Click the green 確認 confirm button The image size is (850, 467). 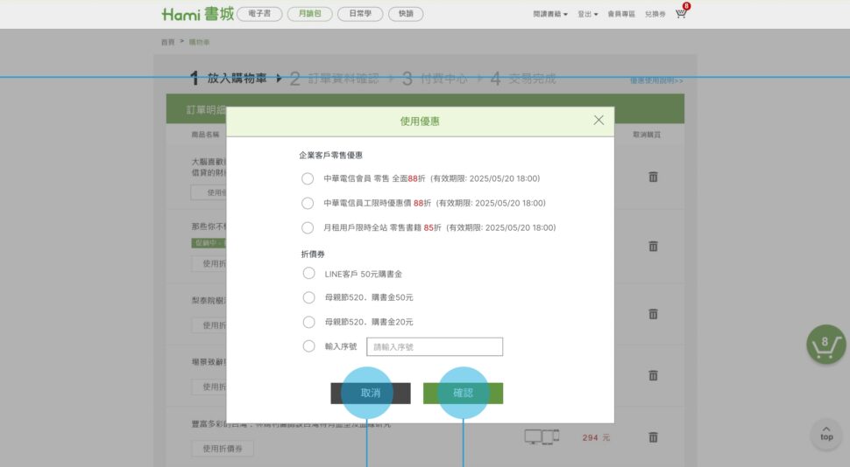(463, 394)
